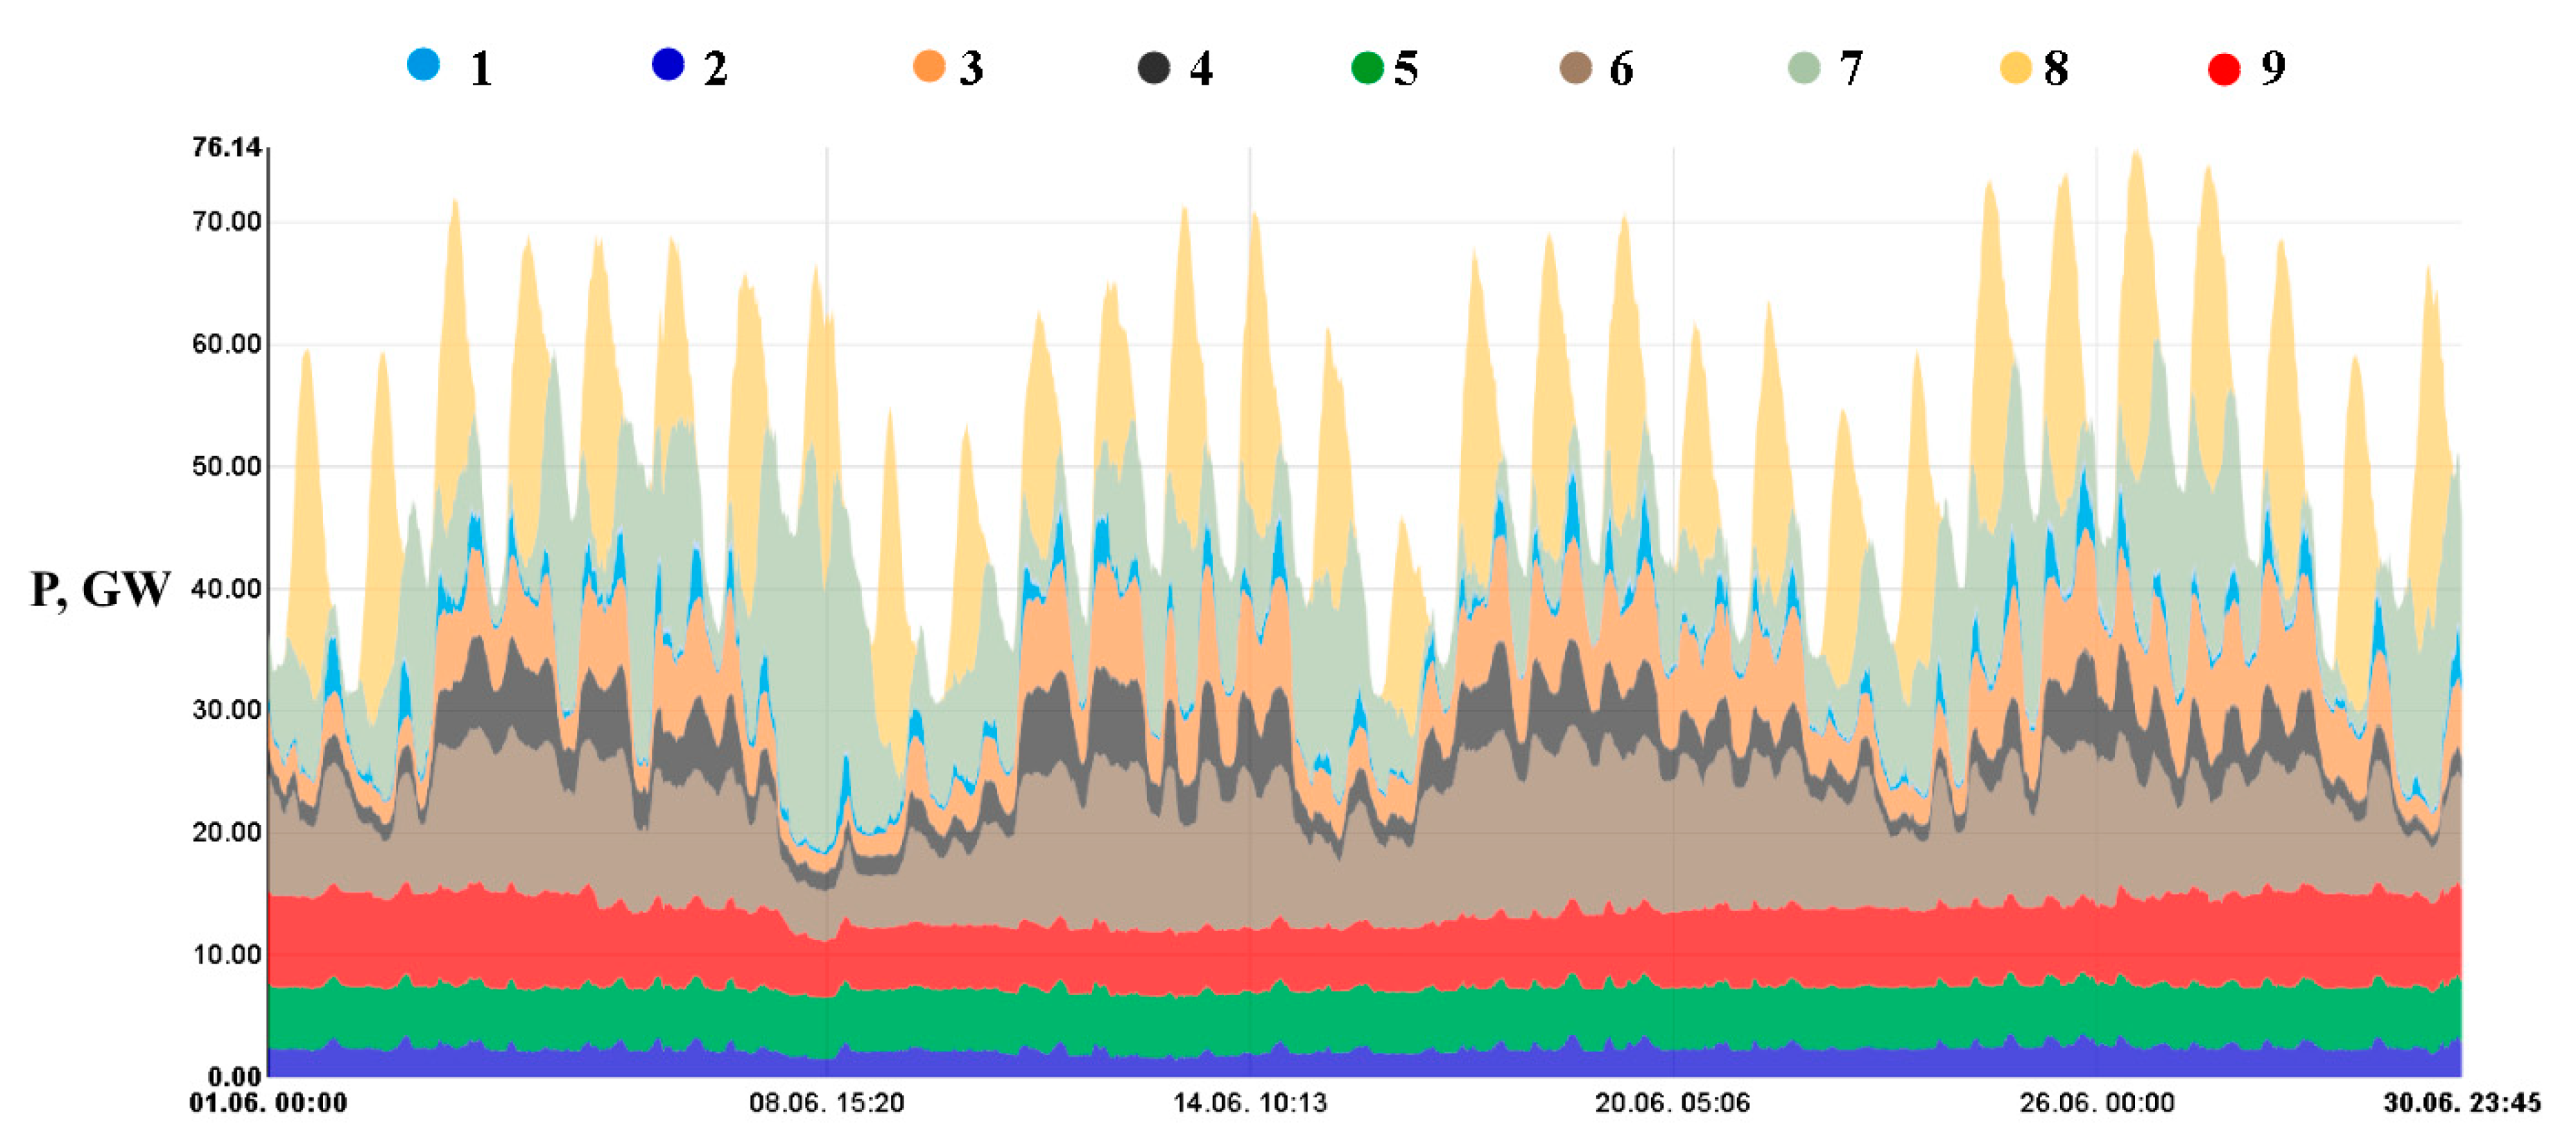Image resolution: width=2576 pixels, height=1146 pixels.
Task: Hide series 6 via its brown legend dot
Action: [1576, 68]
